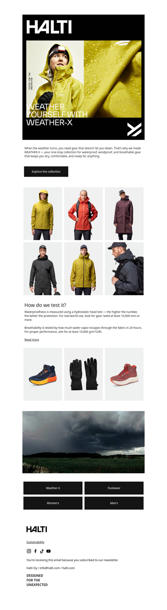
Task: Open the TikTok icon in footer
Action: point(42,551)
